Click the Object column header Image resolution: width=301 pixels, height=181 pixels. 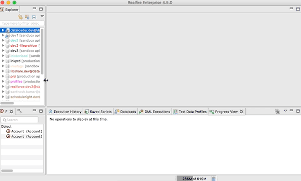pos(22,126)
